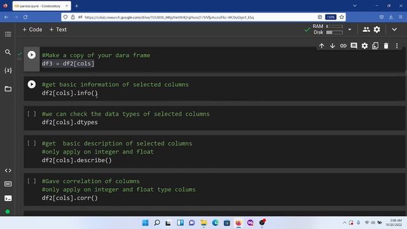The image size is (407, 229).
Task: Open the table of contents sidebar icon
Action: (x=8, y=34)
